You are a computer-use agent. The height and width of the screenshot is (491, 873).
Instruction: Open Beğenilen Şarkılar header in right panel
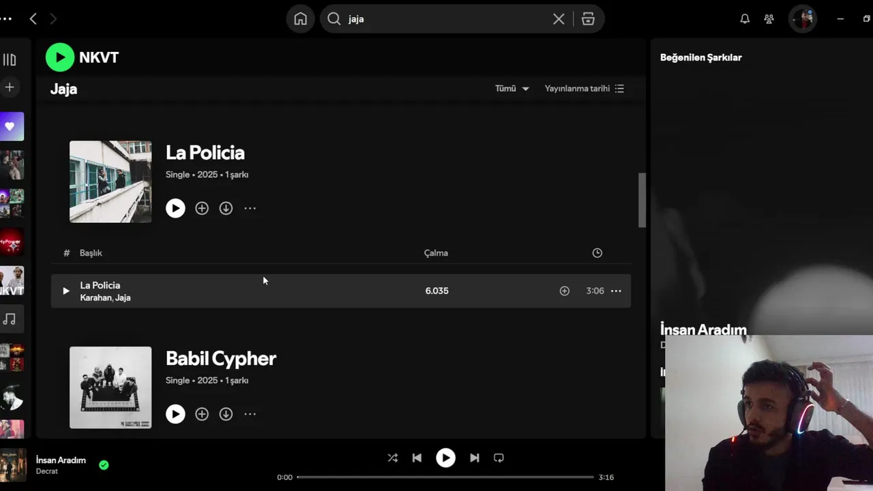[700, 57]
